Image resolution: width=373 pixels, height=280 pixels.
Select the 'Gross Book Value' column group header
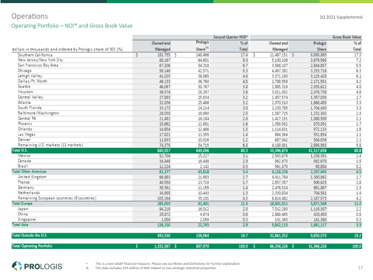pos(347,37)
